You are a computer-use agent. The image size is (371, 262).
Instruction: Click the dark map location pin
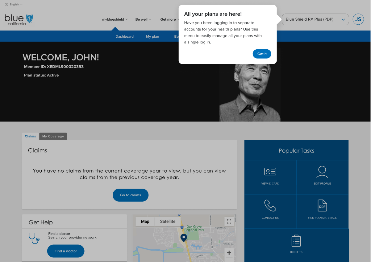pos(184,238)
